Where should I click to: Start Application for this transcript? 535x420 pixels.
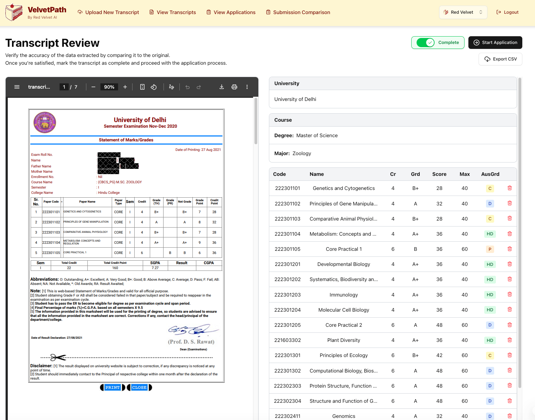click(x=495, y=42)
